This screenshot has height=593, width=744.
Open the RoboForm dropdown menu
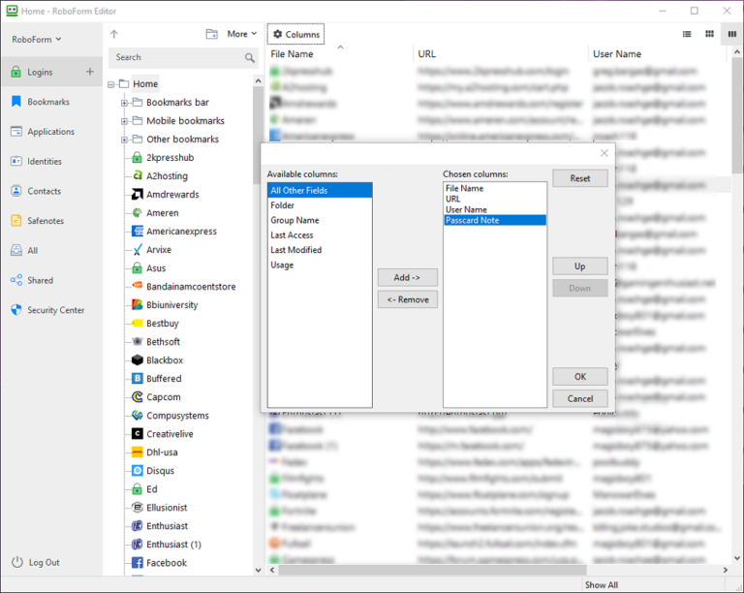pos(37,40)
